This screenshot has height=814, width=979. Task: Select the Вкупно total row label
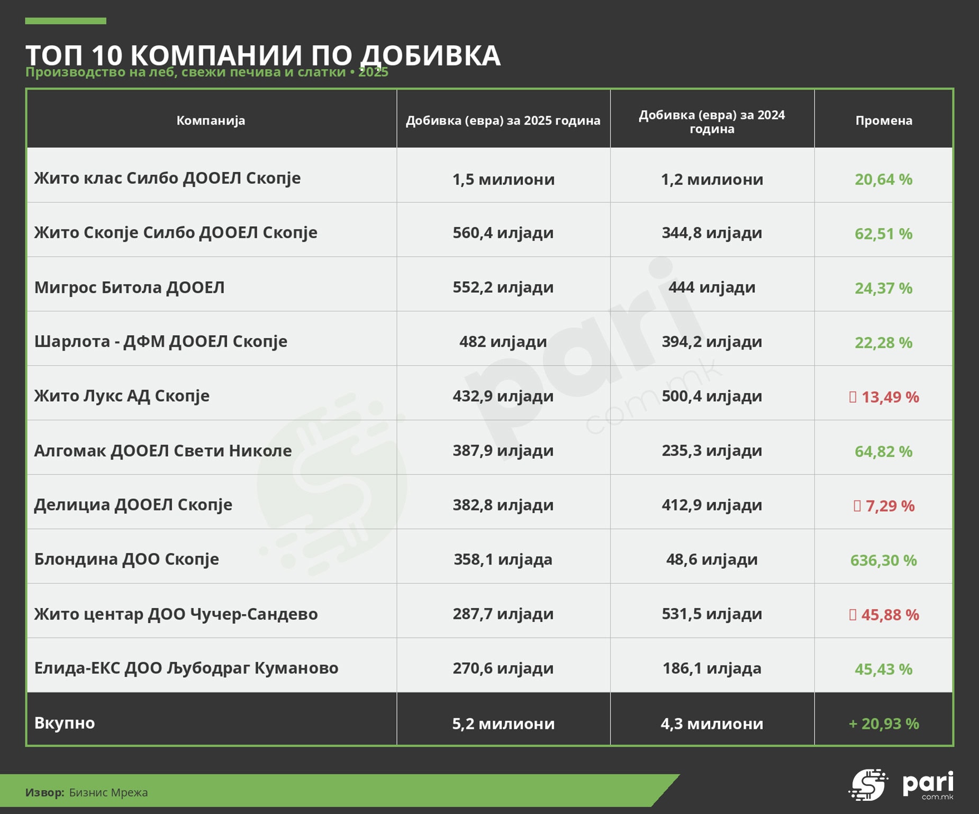[65, 723]
